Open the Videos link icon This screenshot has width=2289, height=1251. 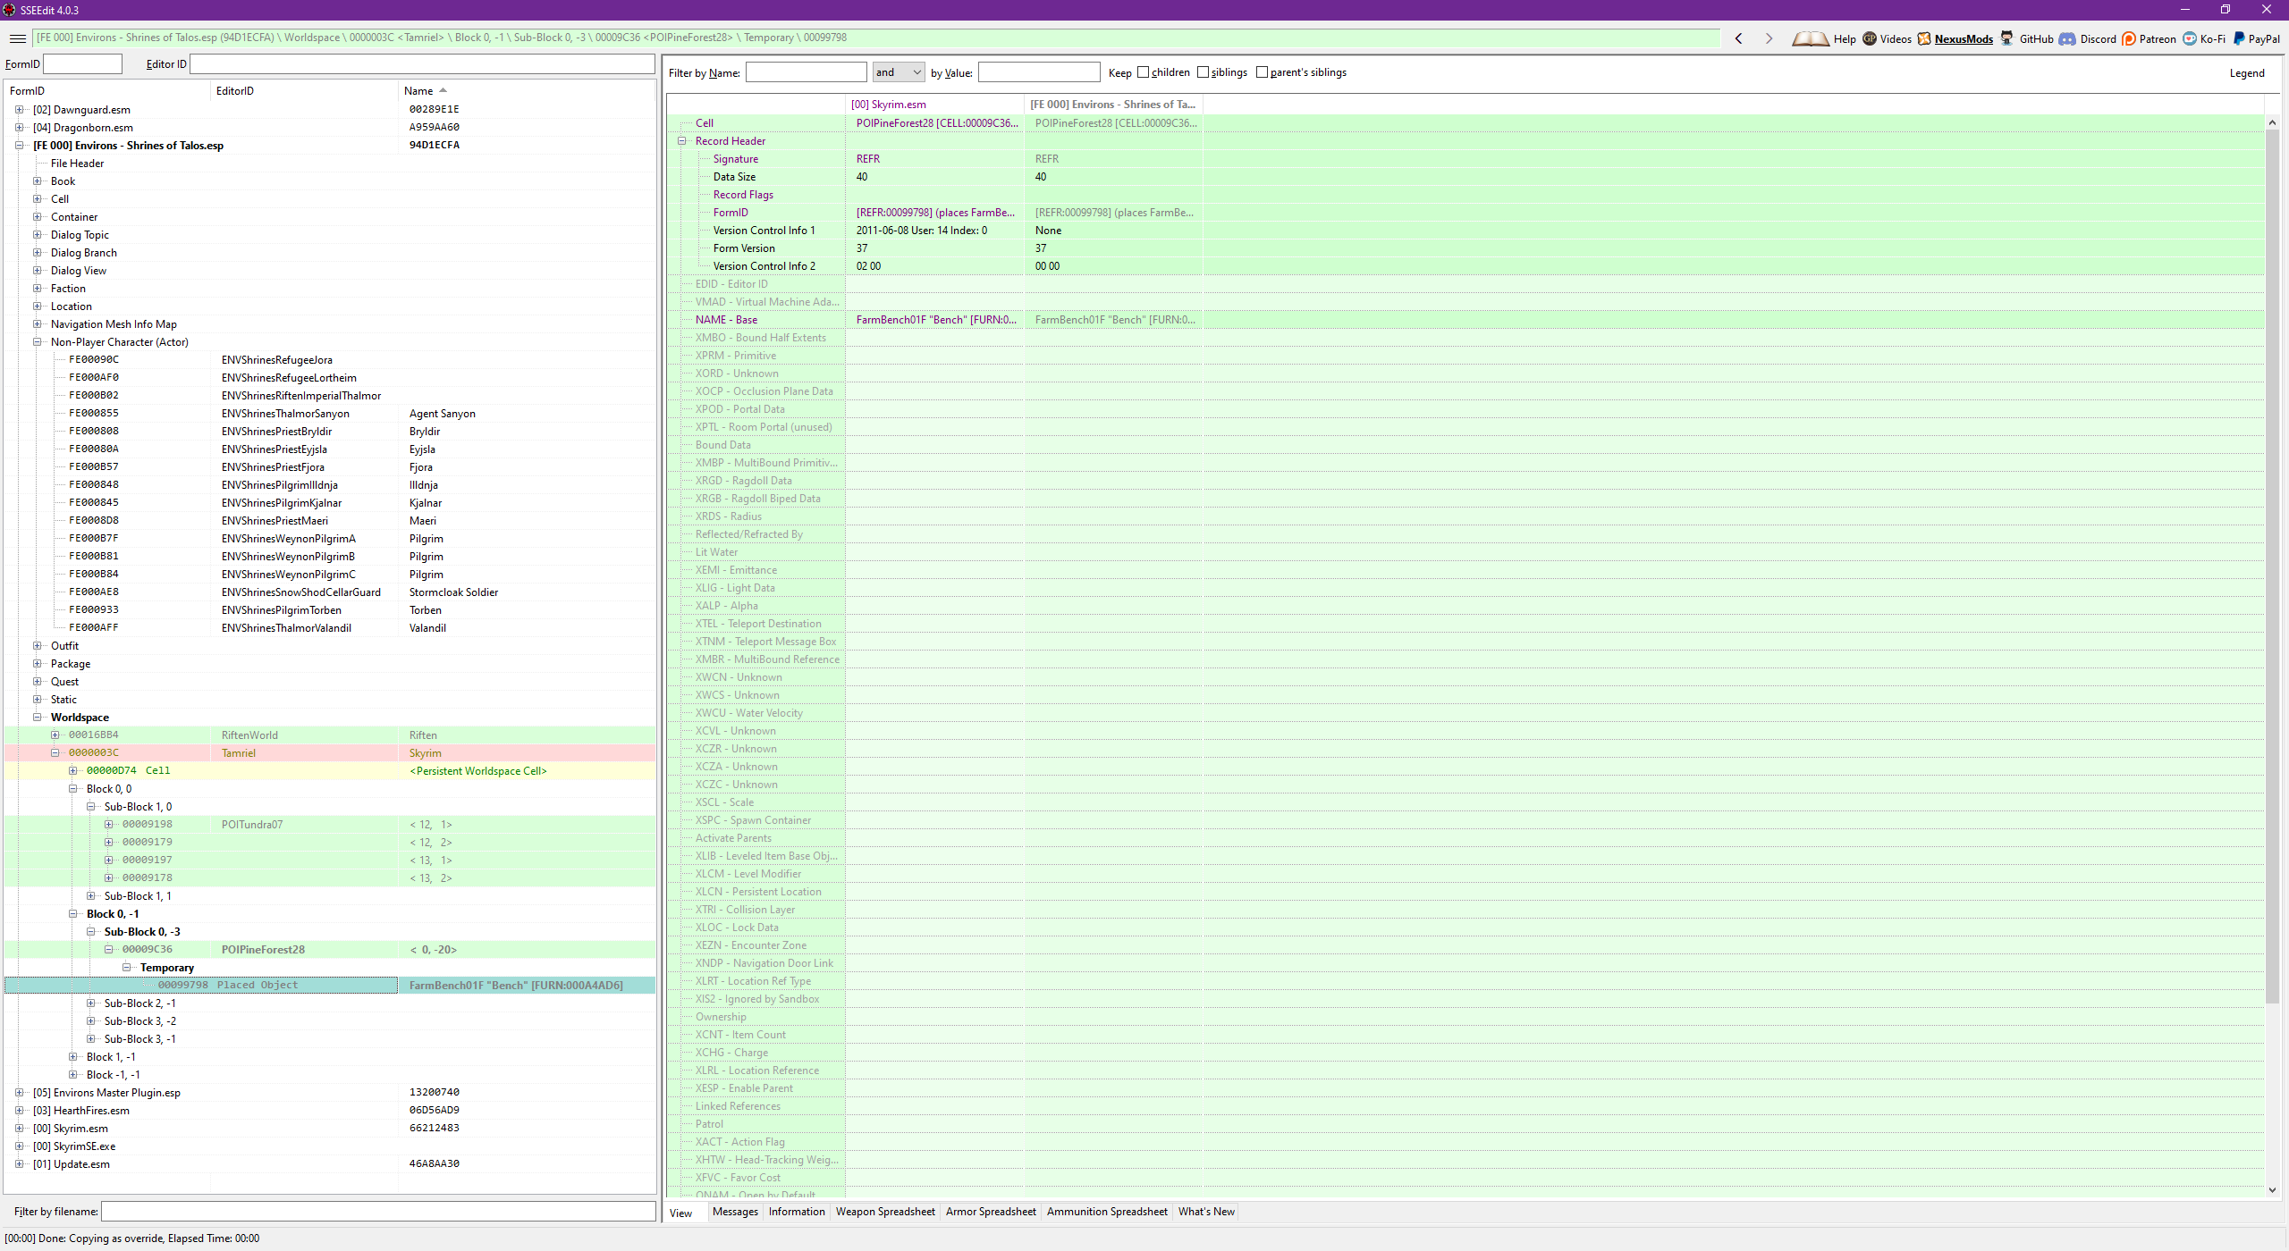tap(1870, 38)
